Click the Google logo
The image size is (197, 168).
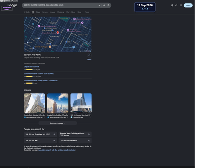[12, 5]
